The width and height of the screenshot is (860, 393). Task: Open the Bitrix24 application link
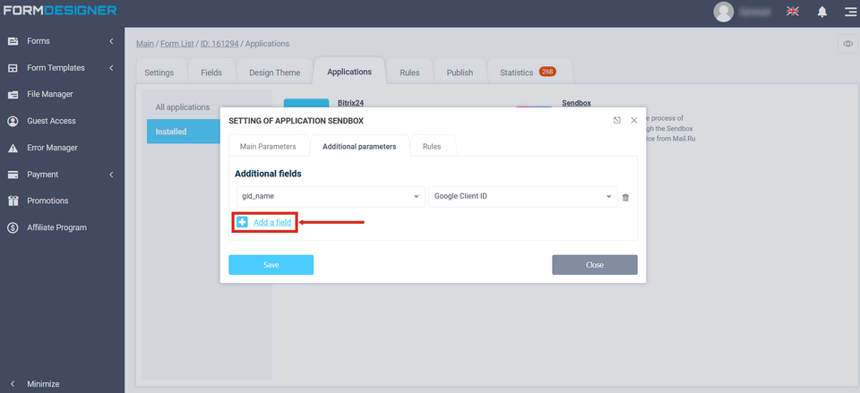coord(351,102)
